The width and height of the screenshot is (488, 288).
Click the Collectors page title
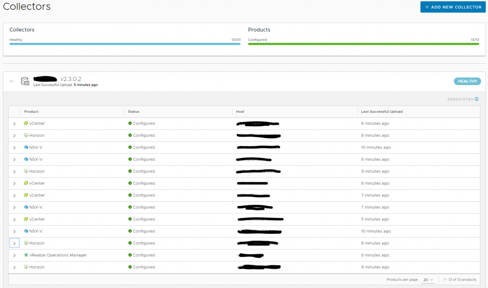tap(27, 6)
